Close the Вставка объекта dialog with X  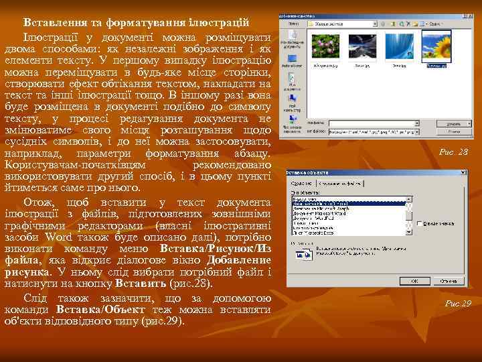click(x=463, y=172)
